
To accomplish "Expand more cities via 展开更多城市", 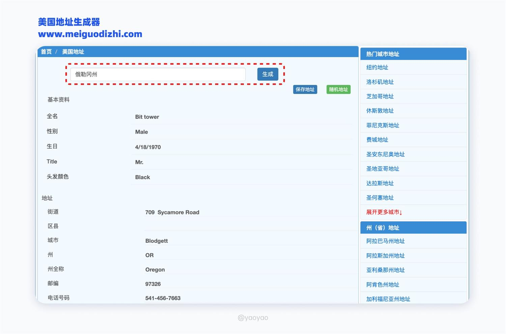I will point(384,212).
